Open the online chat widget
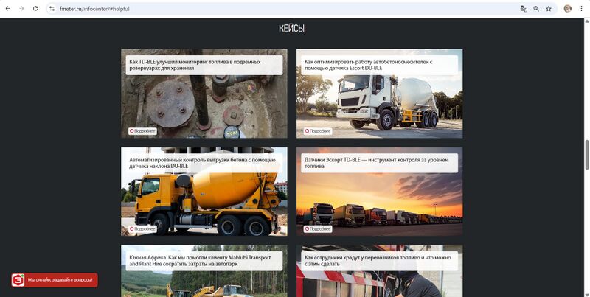This screenshot has width=590, height=297. 55,280
